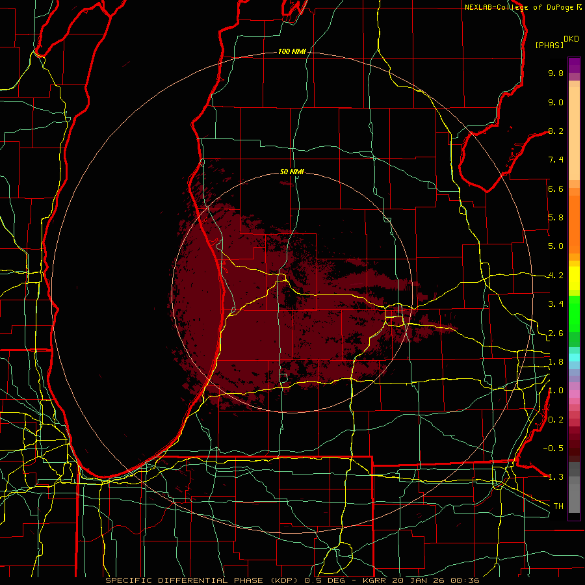Click the 8.2 scale value

556,131
